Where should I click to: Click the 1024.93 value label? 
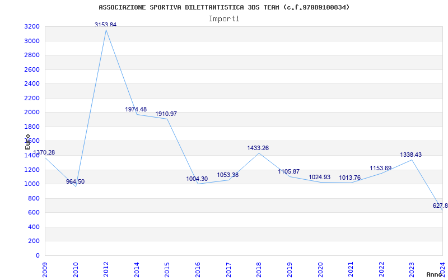pyautogui.click(x=319, y=178)
